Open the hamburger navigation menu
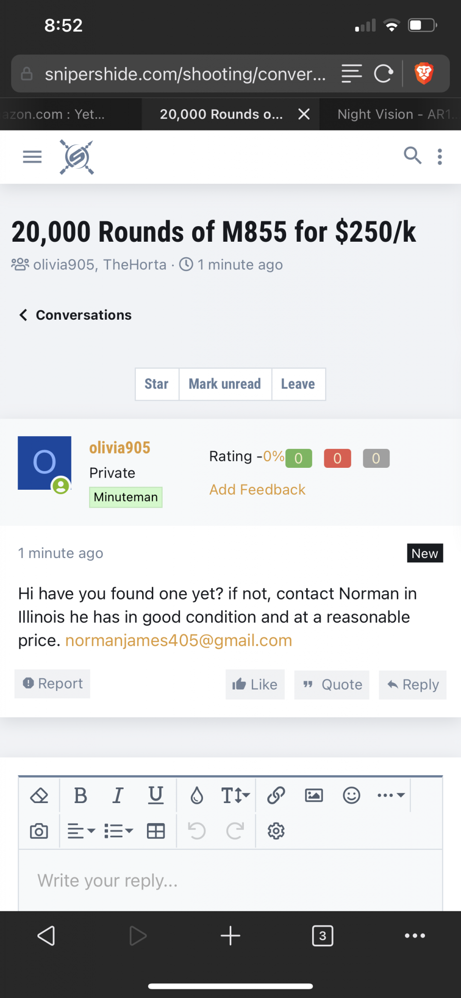Image resolution: width=461 pixels, height=998 pixels. click(32, 157)
